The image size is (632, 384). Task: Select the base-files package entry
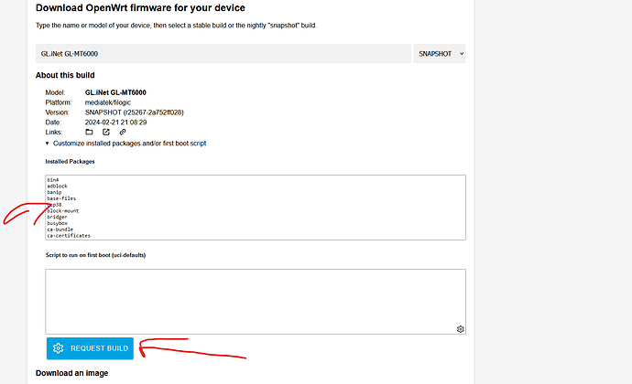coord(60,198)
